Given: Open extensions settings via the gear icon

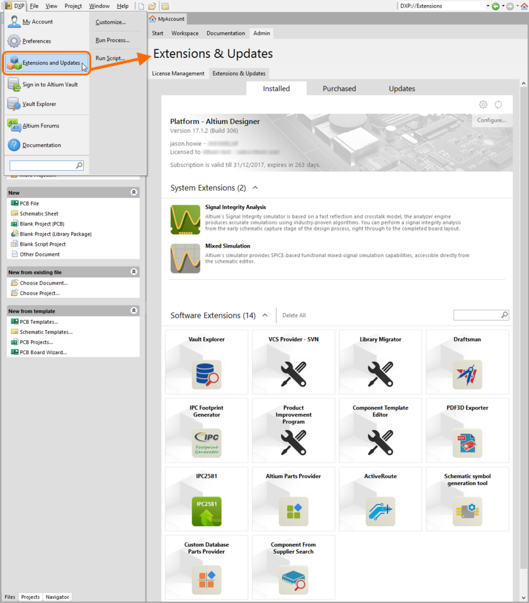Looking at the screenshot, I should tap(483, 105).
